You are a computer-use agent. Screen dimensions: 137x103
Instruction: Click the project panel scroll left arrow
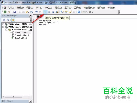(3, 97)
